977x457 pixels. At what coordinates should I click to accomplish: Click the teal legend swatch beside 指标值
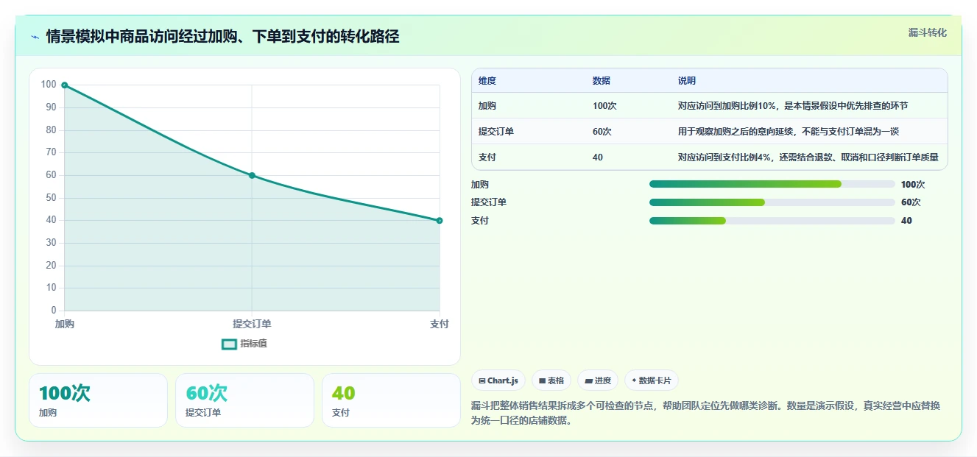coord(229,344)
